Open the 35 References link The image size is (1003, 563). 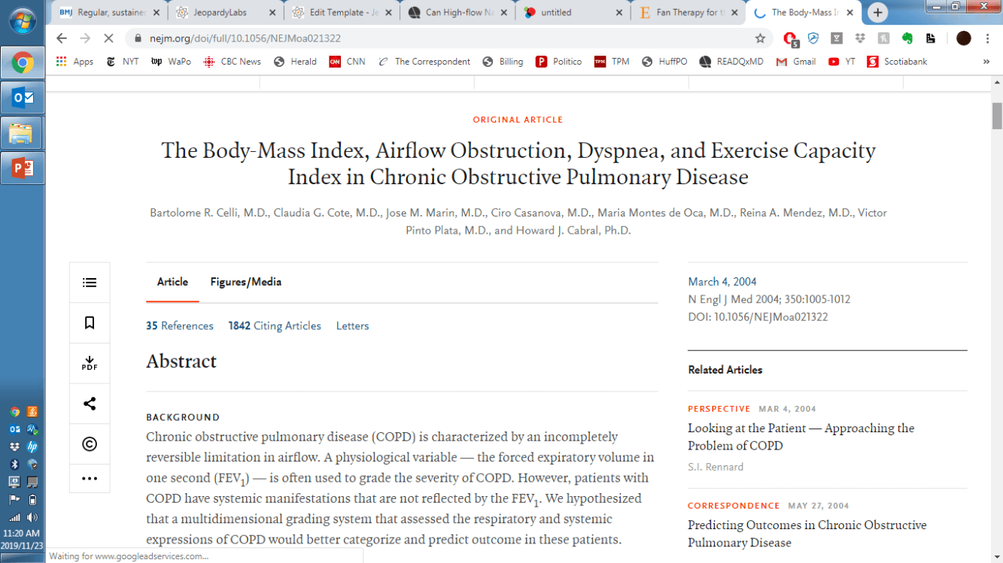180,325
